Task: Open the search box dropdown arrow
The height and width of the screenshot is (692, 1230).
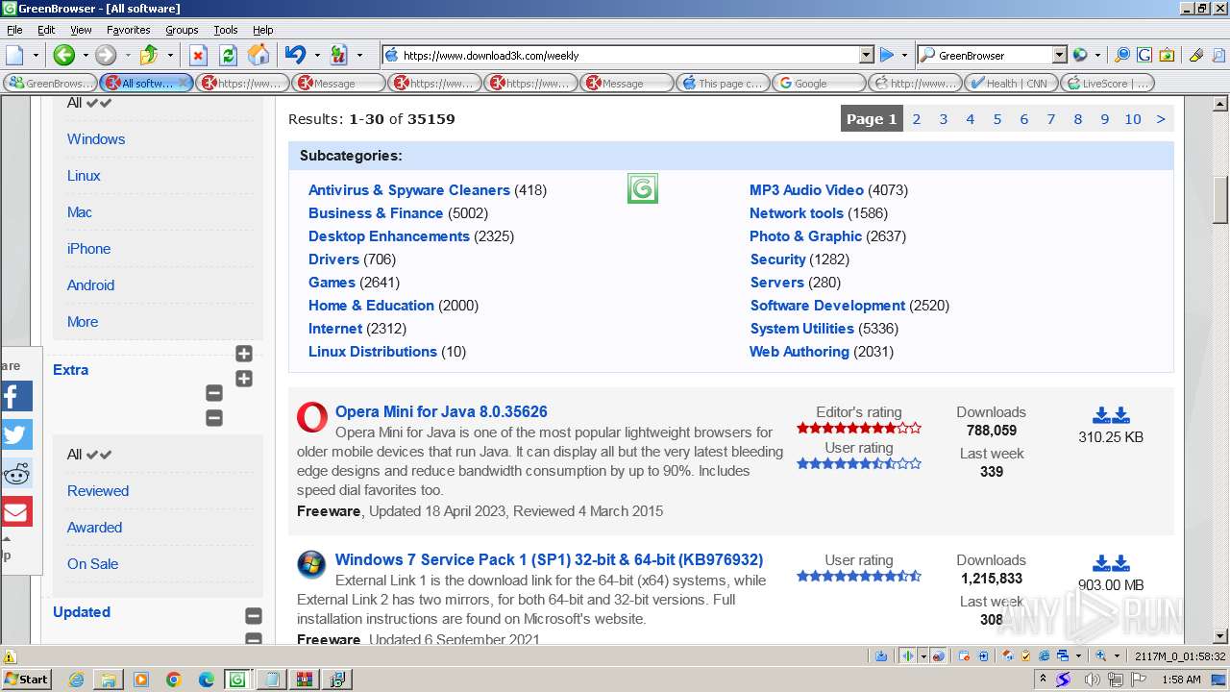Action: click(x=1059, y=55)
